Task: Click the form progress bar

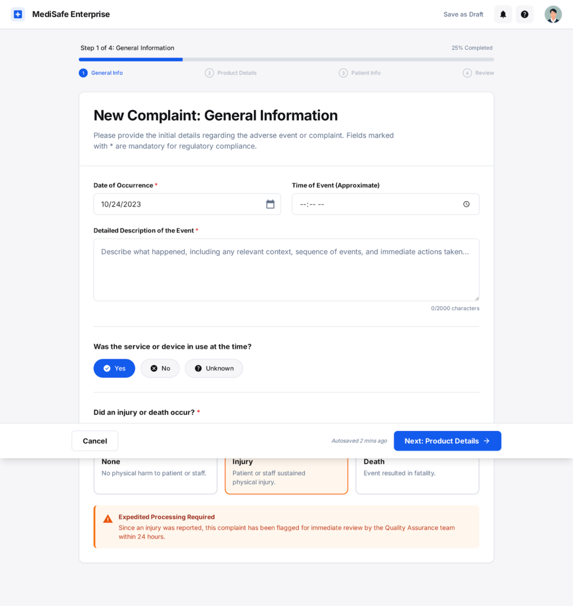Action: click(286, 59)
